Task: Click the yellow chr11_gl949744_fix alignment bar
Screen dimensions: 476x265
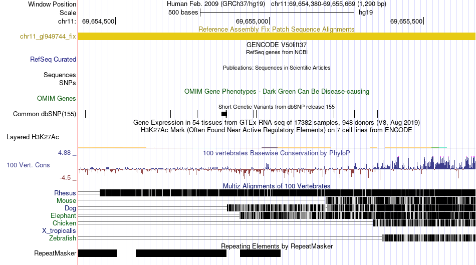Action: pyautogui.click(x=277, y=37)
